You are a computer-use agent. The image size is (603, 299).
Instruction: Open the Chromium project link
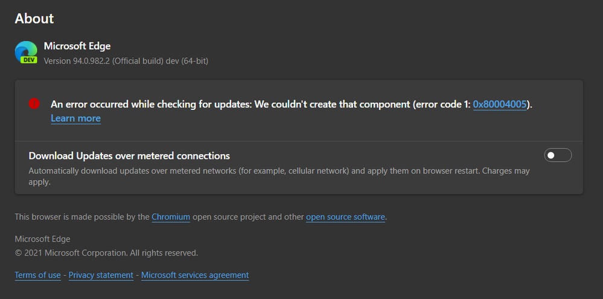click(171, 217)
